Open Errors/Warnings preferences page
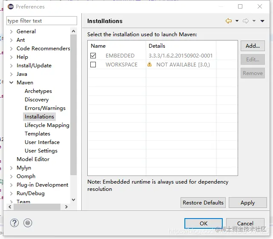 click(45, 108)
